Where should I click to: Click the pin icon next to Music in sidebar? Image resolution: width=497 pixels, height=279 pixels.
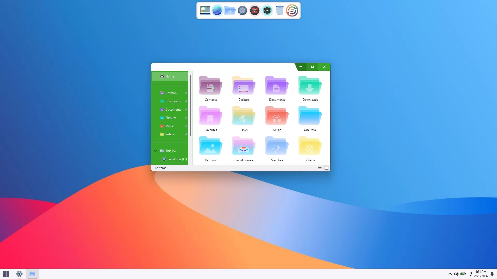point(186,126)
